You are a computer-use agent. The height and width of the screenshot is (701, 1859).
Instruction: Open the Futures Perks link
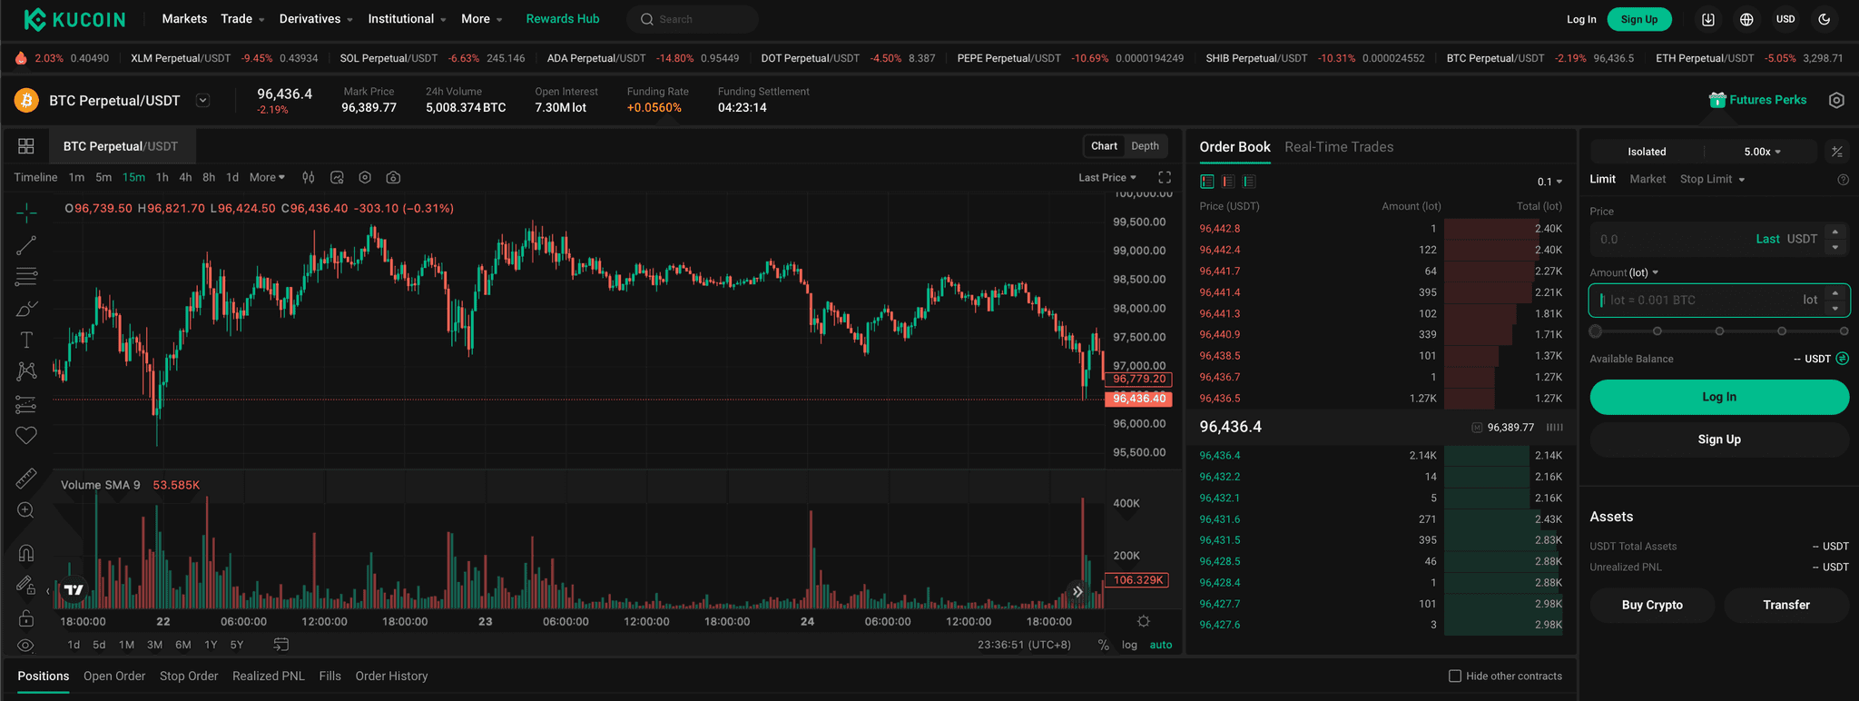(1757, 100)
